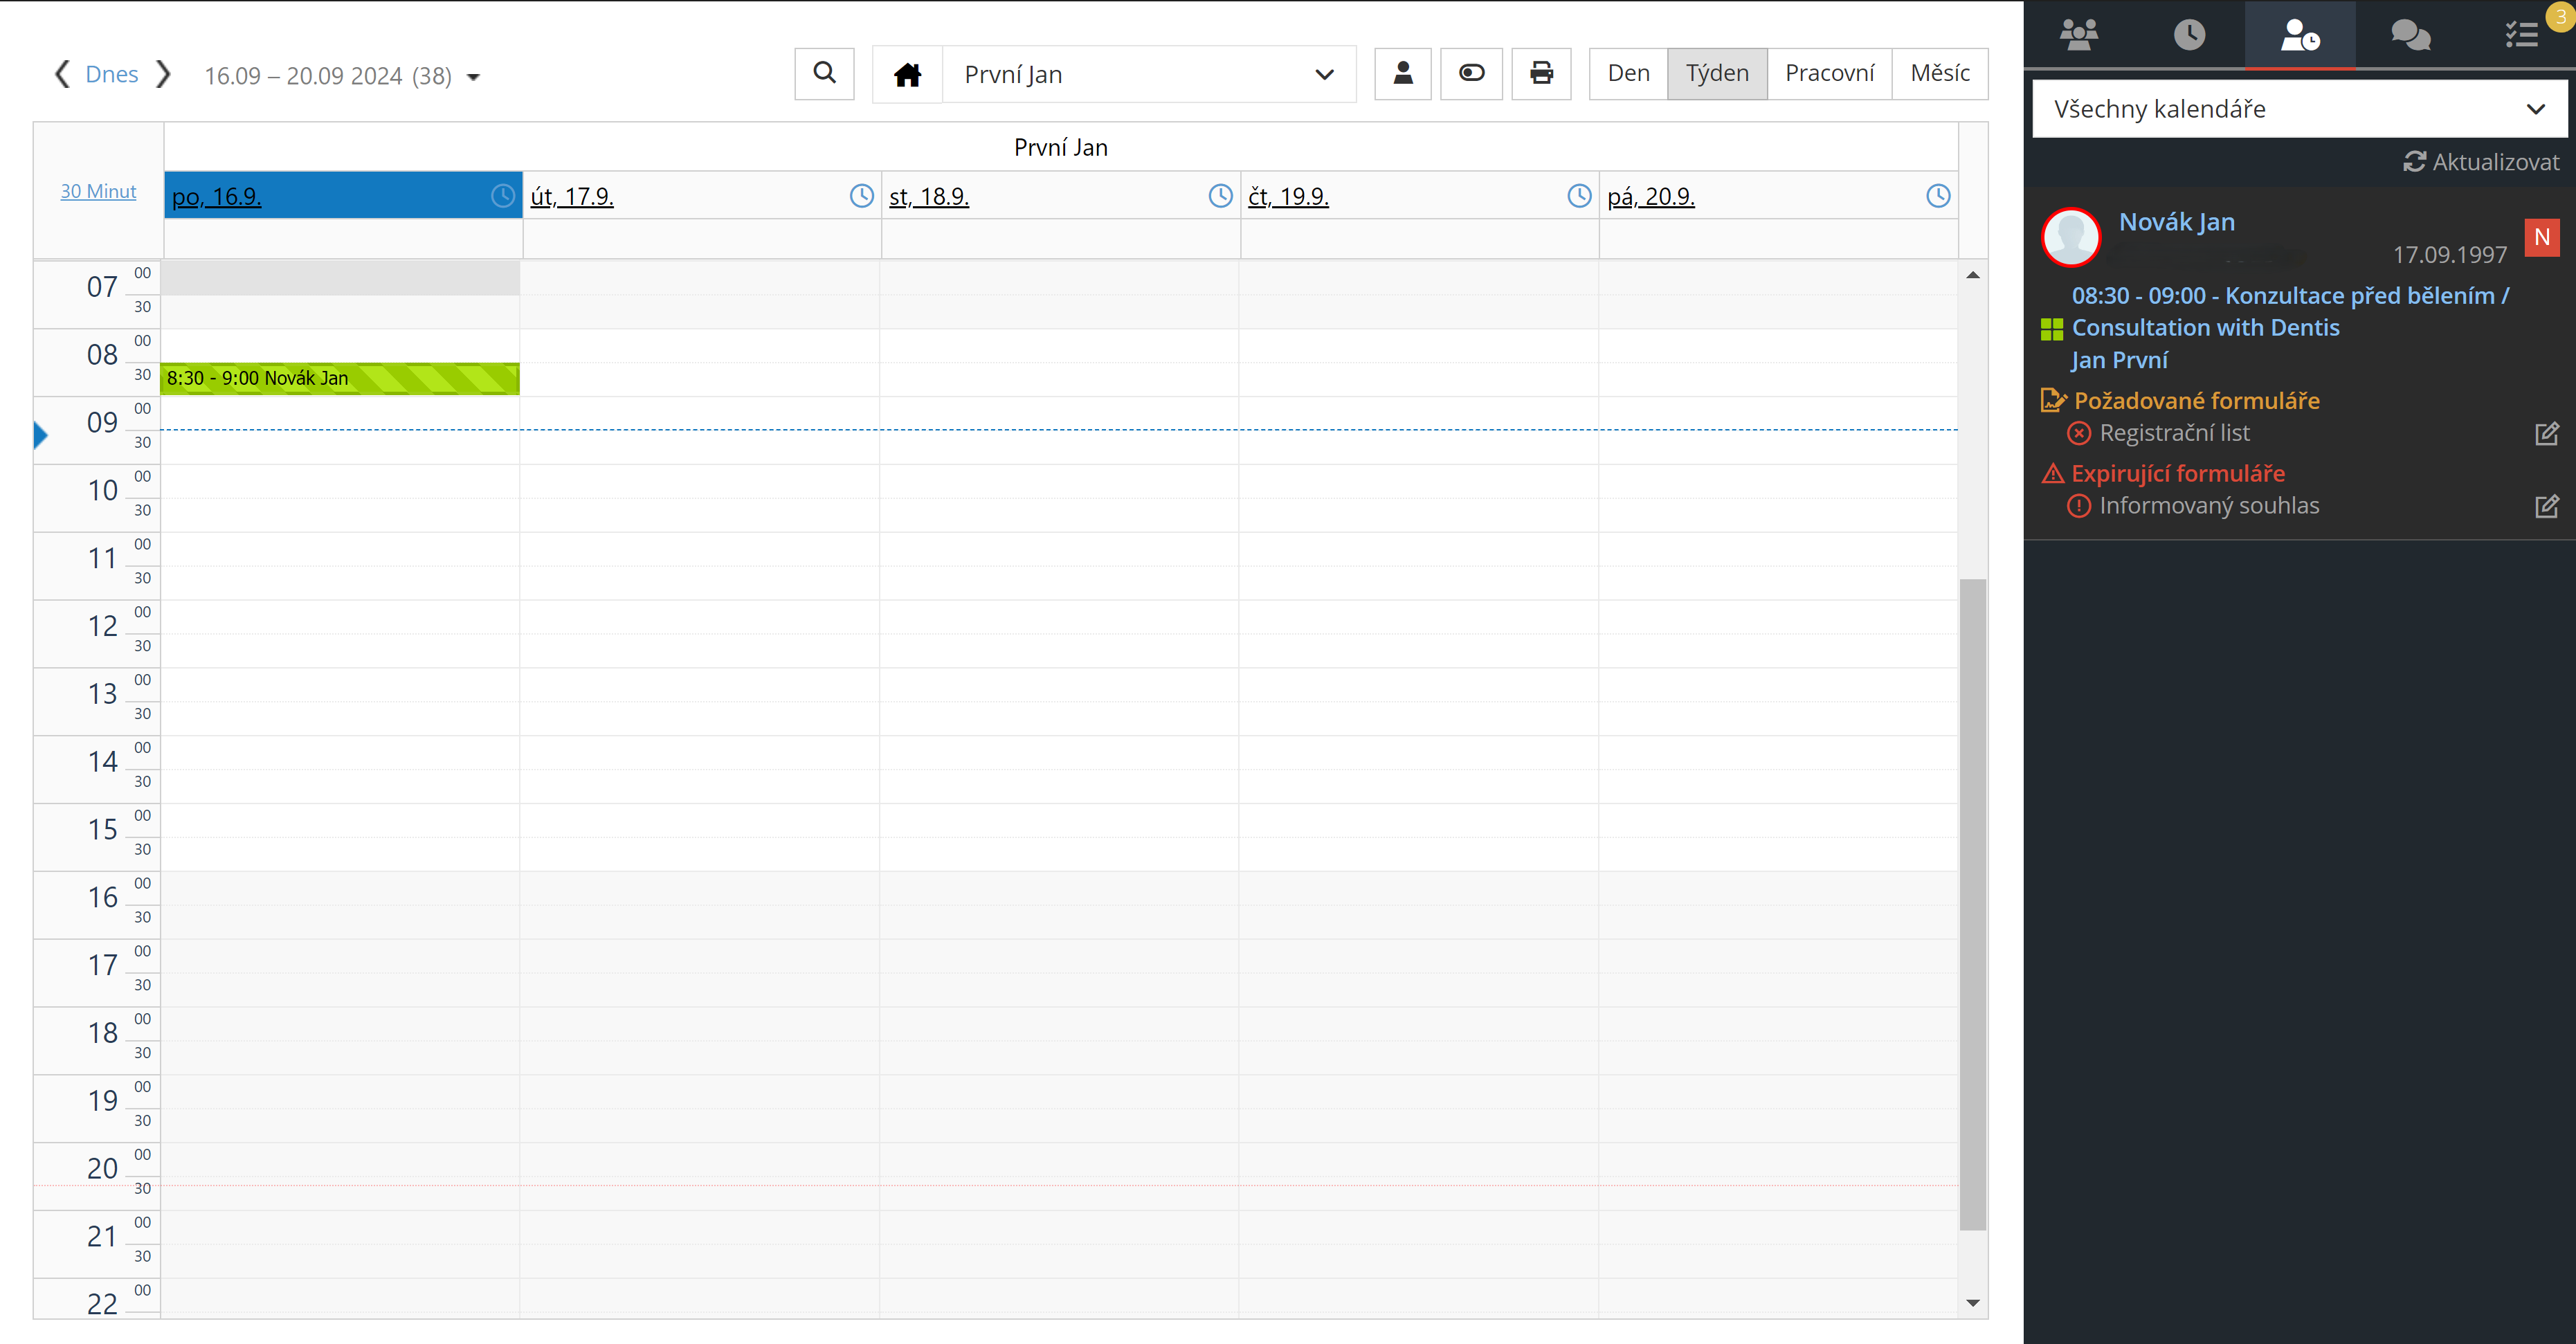Open the clock history sidebar tab

click(x=2189, y=35)
